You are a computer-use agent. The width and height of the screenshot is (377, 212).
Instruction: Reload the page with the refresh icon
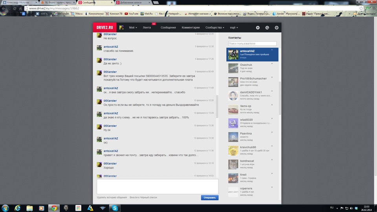15,8
